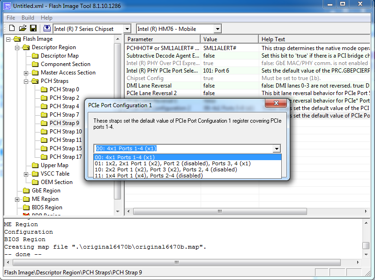375x280 pixels.
Task: Click the parameter table horizontal scrollbar thumb
Action: click(x=220, y=212)
